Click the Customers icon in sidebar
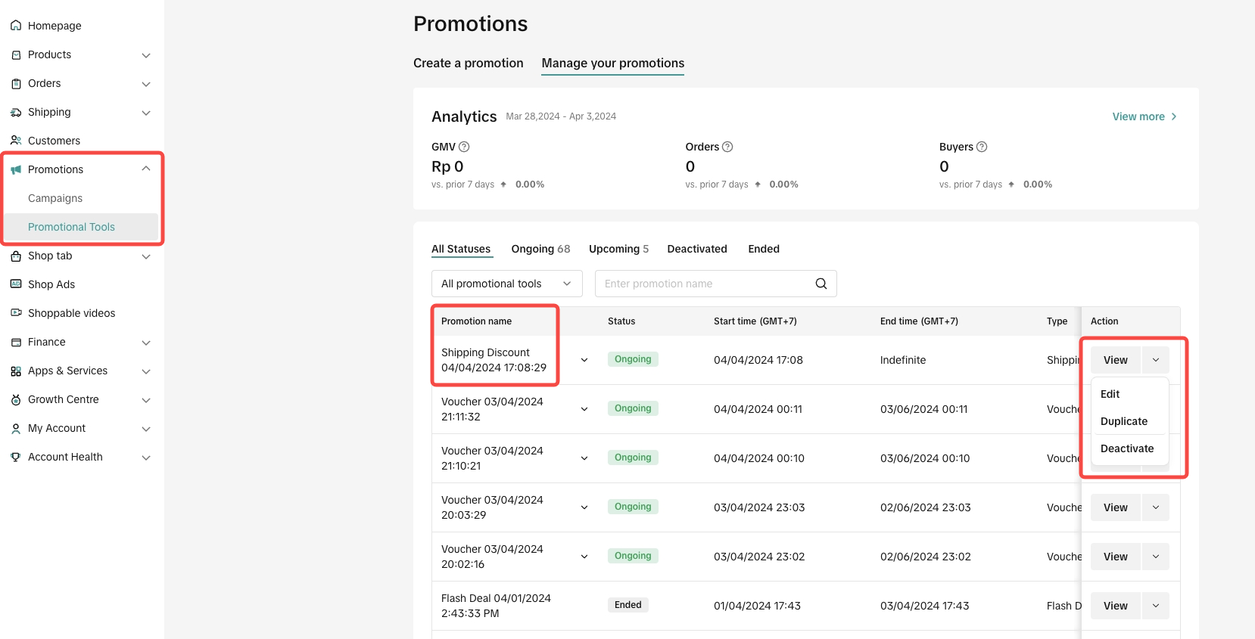Image resolution: width=1255 pixels, height=639 pixels. (x=16, y=141)
